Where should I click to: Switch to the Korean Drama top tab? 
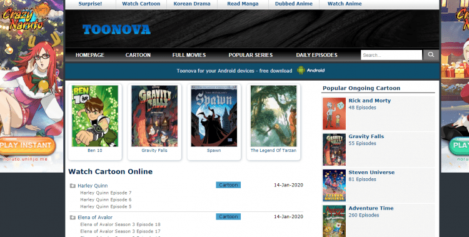coord(192,4)
